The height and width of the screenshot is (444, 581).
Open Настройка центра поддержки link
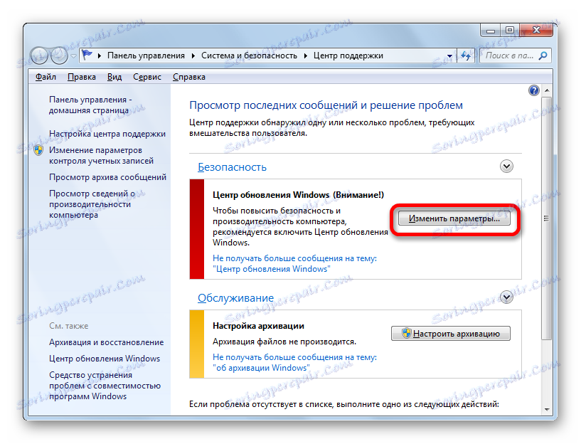[x=107, y=134]
